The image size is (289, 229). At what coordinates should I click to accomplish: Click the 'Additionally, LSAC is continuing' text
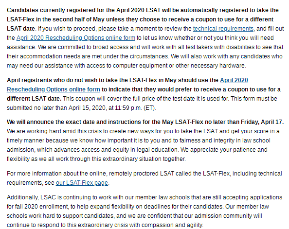click(x=50, y=197)
